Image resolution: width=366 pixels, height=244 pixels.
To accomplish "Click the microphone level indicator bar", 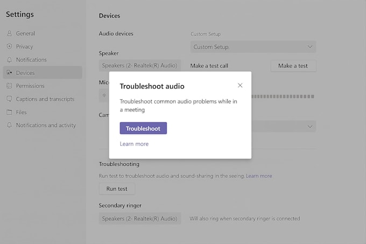I will pyautogui.click(x=283, y=96).
